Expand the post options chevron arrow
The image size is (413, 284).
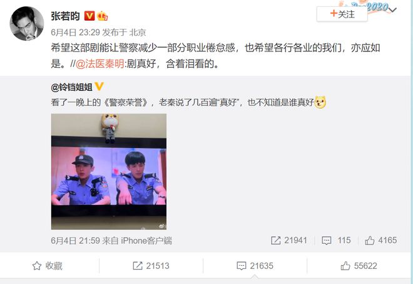[392, 10]
